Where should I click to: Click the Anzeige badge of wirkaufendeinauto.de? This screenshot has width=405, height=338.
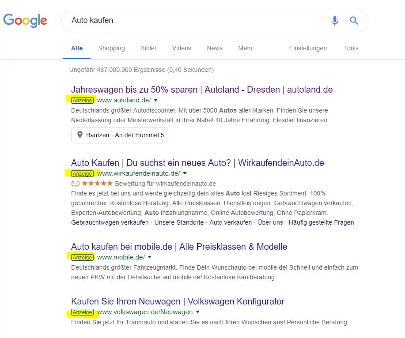click(82, 174)
